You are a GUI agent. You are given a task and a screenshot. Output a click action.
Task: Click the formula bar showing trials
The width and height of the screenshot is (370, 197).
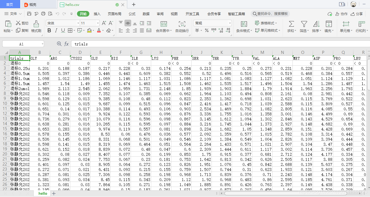pos(221,44)
